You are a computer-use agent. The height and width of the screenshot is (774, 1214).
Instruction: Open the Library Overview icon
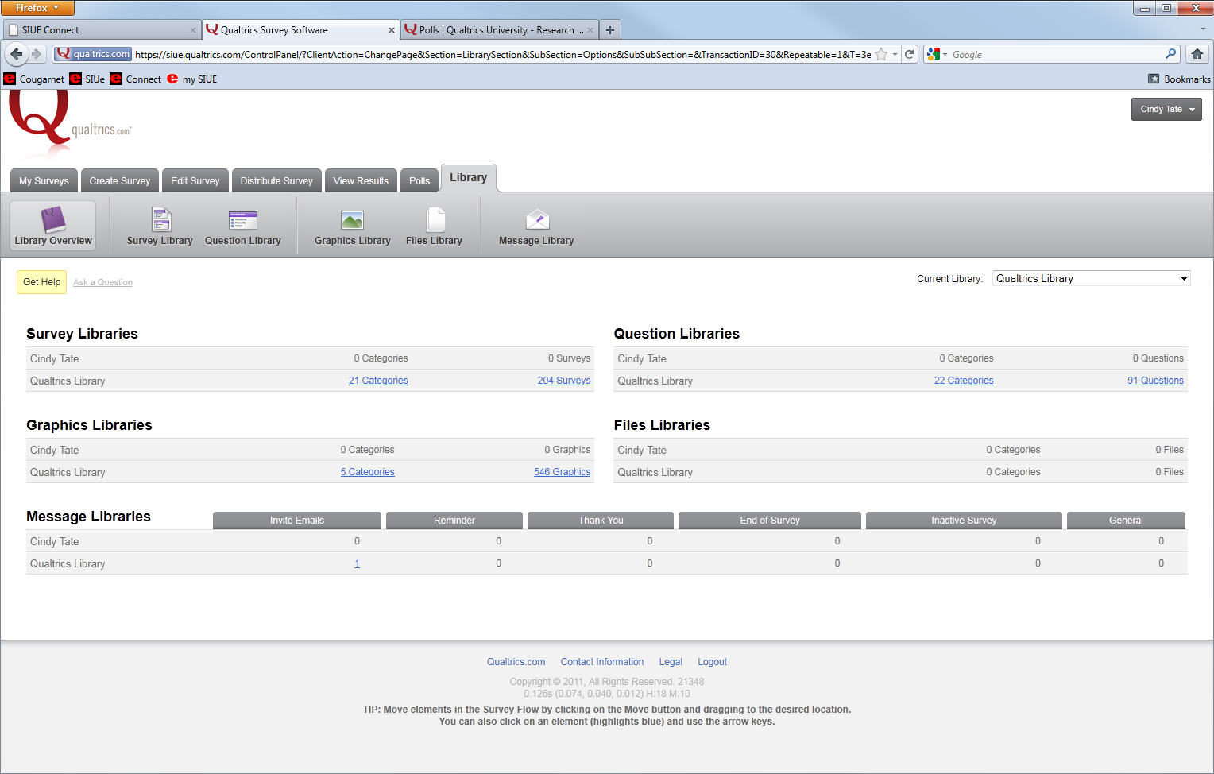click(53, 219)
